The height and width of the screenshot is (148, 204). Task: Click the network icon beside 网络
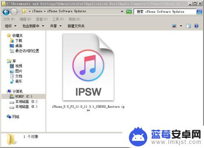9,117
